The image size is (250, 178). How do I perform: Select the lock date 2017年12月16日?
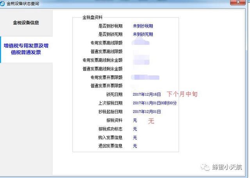click(x=147, y=94)
